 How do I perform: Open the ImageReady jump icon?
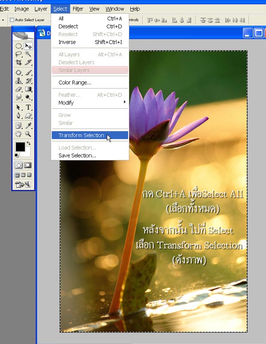tap(23, 185)
